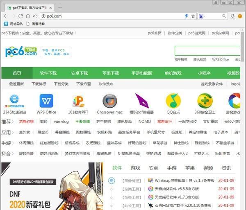The width and height of the screenshot is (246, 210).
Task: Click the 下载分类 sub-navigation link
Action: (x=61, y=84)
